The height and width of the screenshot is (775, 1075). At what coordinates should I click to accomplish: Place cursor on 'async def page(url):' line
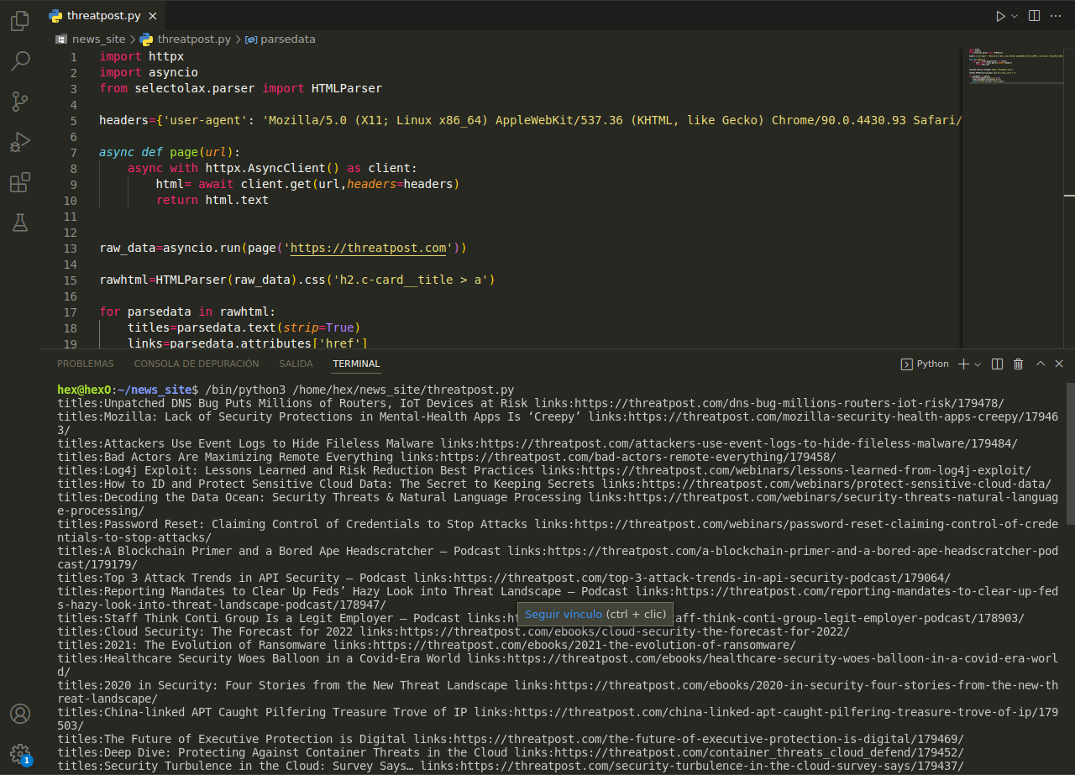(170, 153)
